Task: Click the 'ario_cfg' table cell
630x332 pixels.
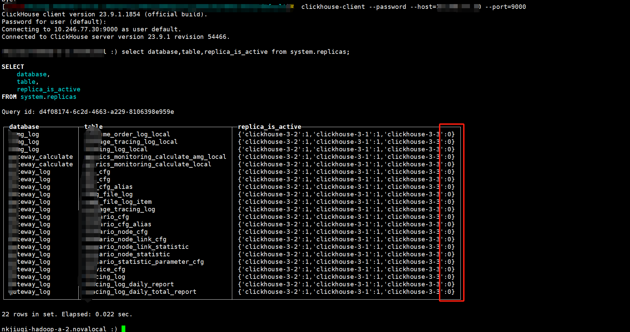Action: pyautogui.click(x=114, y=217)
